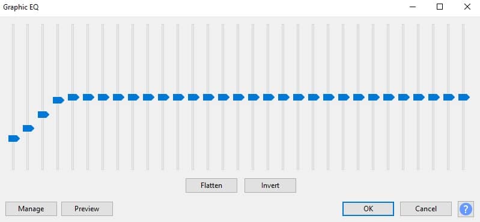Viewport: 480px width, 222px height.
Task: Click the top end of the leftmost slider track
Action: point(13,26)
